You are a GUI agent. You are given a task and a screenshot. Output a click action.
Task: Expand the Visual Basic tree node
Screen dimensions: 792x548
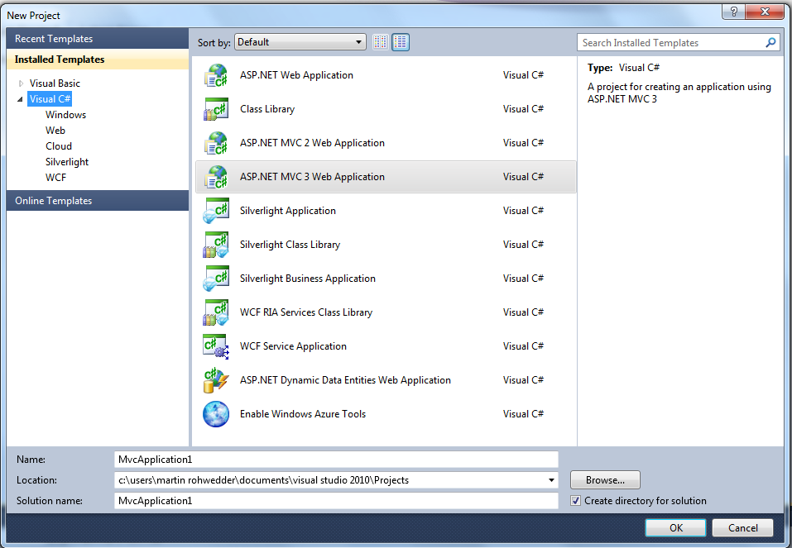(x=21, y=83)
